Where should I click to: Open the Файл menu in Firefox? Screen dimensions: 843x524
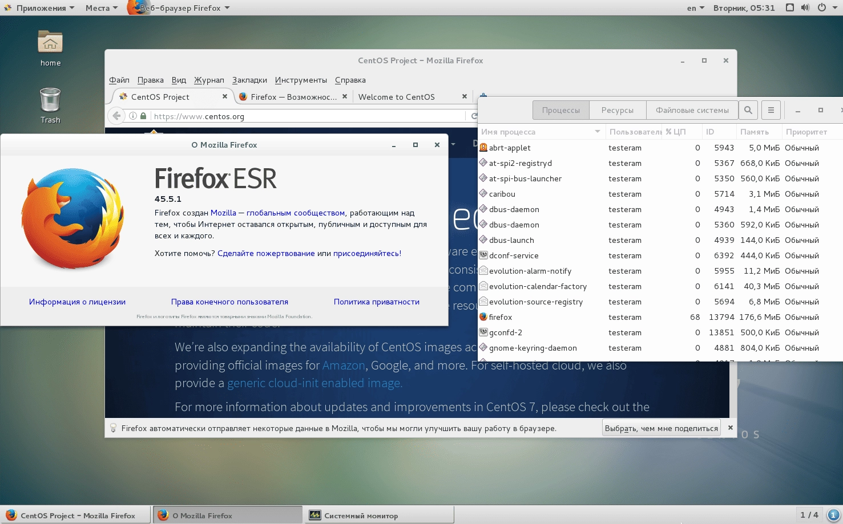coord(119,80)
